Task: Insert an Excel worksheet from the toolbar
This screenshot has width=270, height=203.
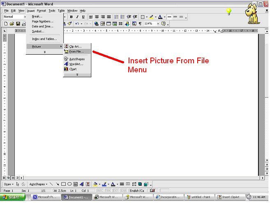Action: (115, 23)
